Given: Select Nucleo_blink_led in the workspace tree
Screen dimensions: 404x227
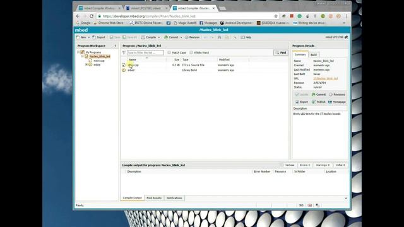Looking at the screenshot, I should point(100,56).
